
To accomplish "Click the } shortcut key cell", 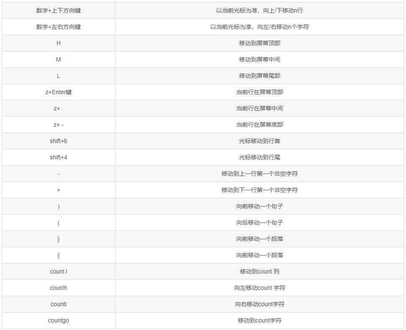I will (58, 239).
